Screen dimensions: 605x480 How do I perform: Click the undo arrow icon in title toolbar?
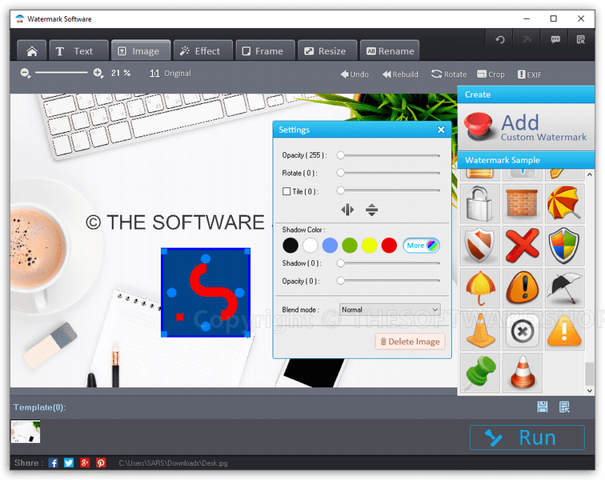tap(500, 40)
